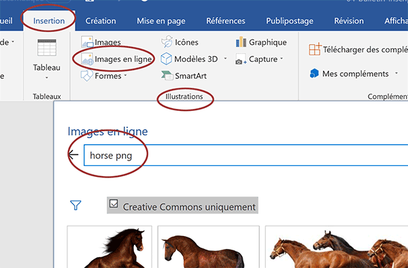Expand the Tableau dropdown arrow
Screen dimensions: 408x268
coord(47,78)
